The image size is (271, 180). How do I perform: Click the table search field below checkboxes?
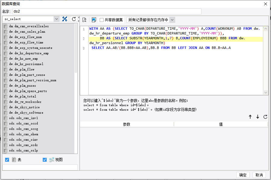click(x=40, y=167)
